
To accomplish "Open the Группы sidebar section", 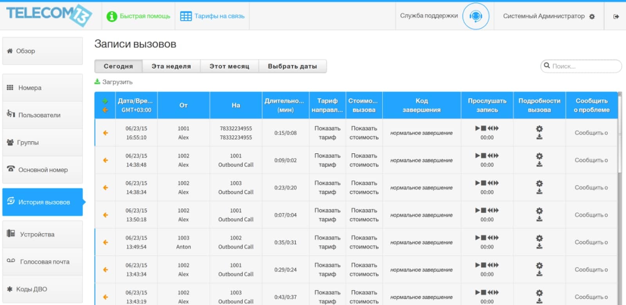I will click(x=42, y=142).
